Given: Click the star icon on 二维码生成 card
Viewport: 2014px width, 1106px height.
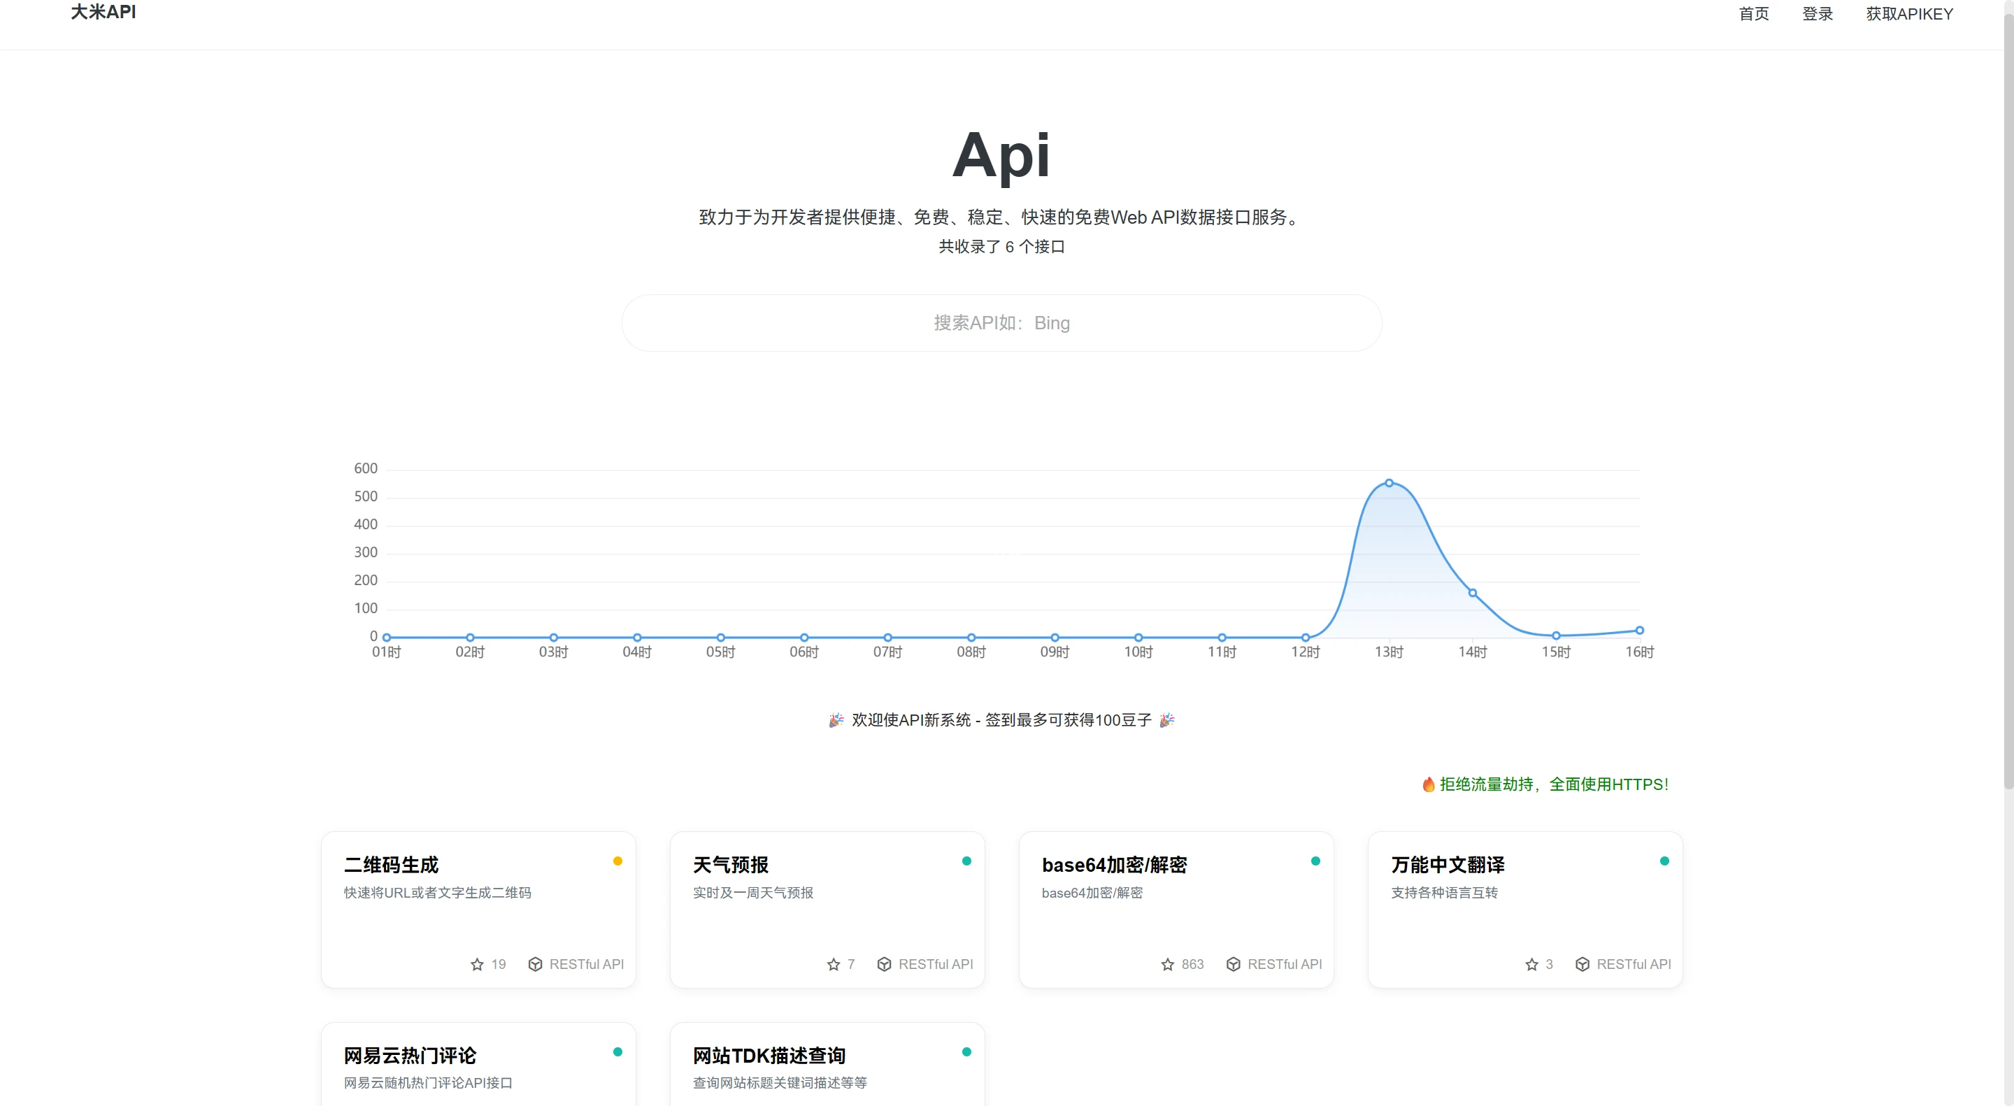Looking at the screenshot, I should (x=477, y=965).
